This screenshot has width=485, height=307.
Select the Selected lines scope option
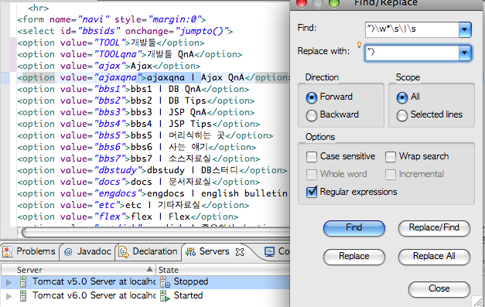pos(401,115)
